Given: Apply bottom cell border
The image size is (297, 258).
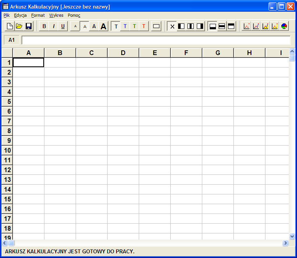Looking at the screenshot, I should coord(213,26).
